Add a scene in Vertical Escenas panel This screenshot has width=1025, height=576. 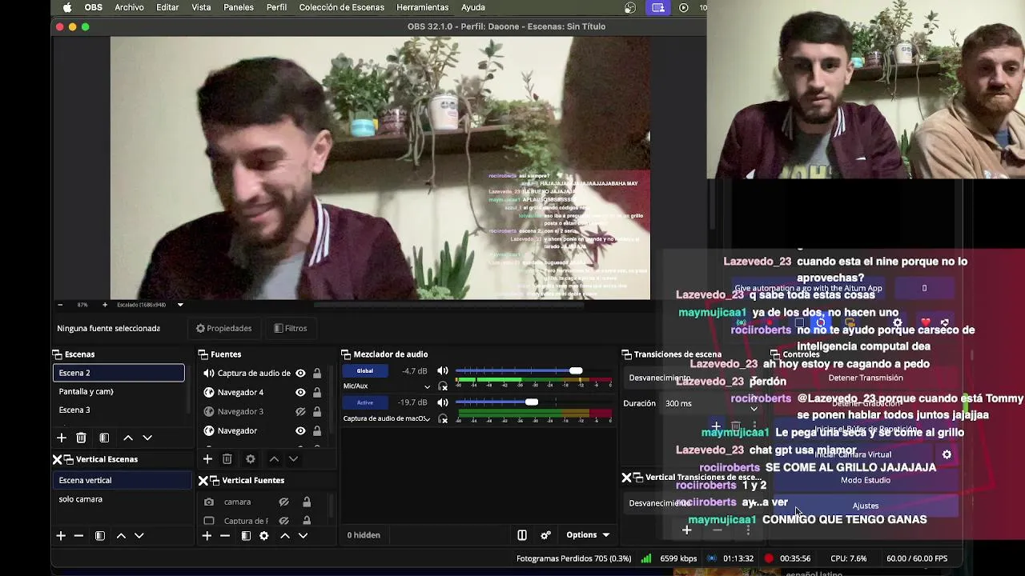60,535
